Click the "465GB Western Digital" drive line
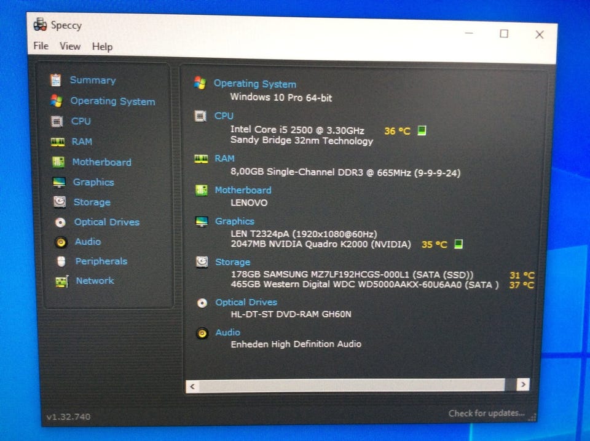Viewport: 590px width, 441px height. point(365,285)
